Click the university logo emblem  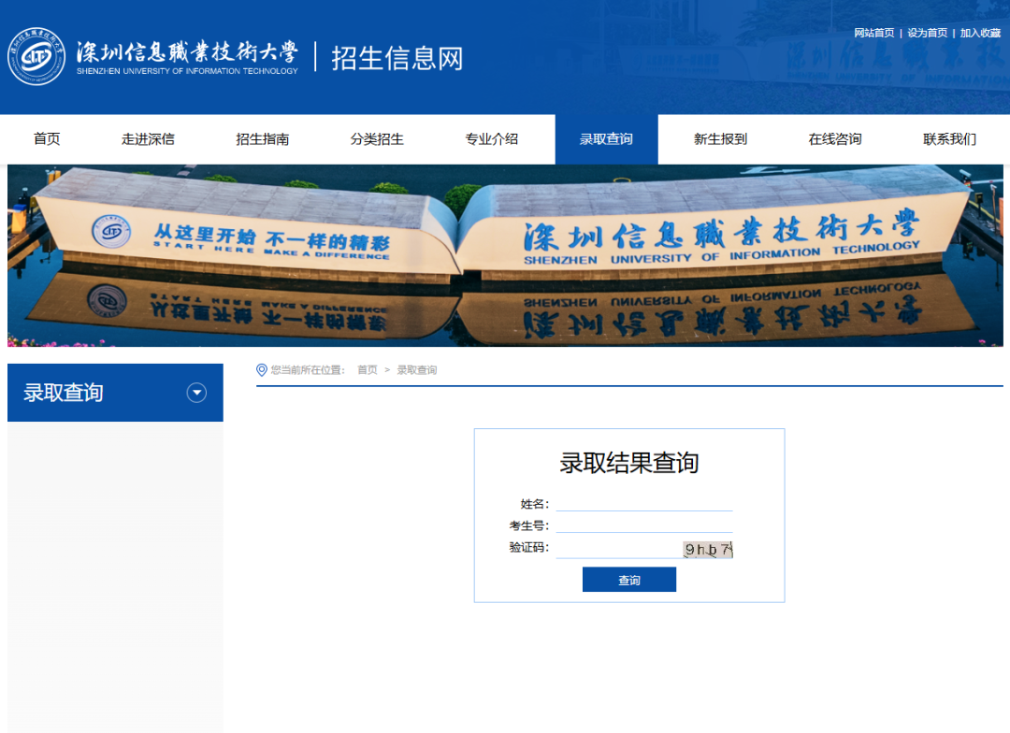tap(36, 57)
